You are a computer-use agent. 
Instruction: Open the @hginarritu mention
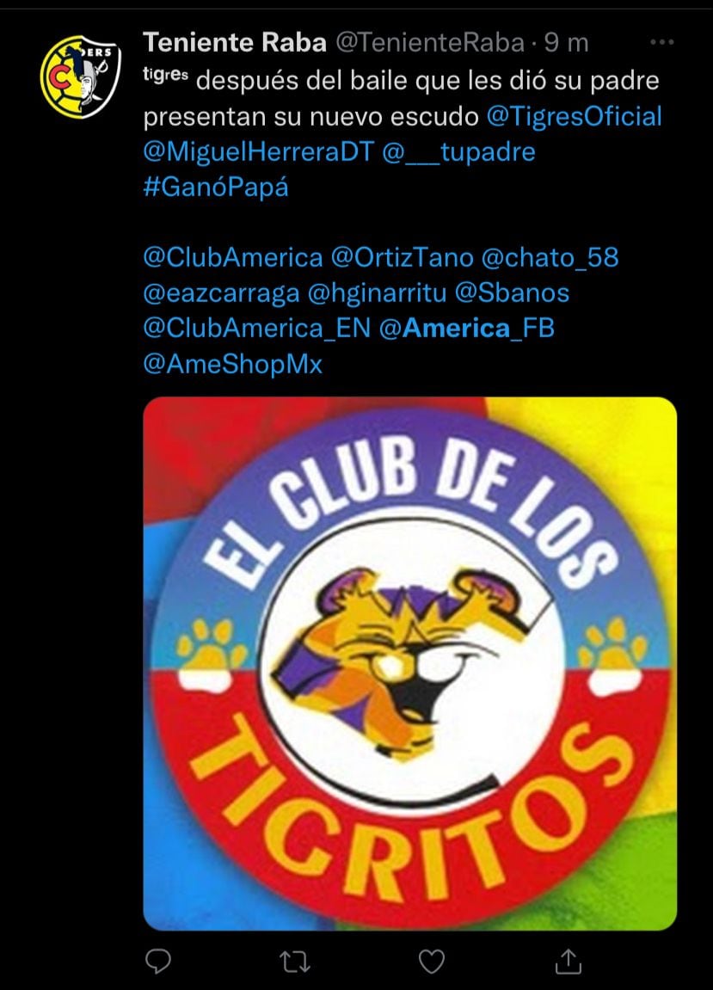point(377,293)
